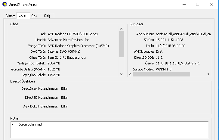Image resolution: width=219 pixels, height=140 pixels.
Task: Select the Ekran tab
Action: click(x=23, y=15)
